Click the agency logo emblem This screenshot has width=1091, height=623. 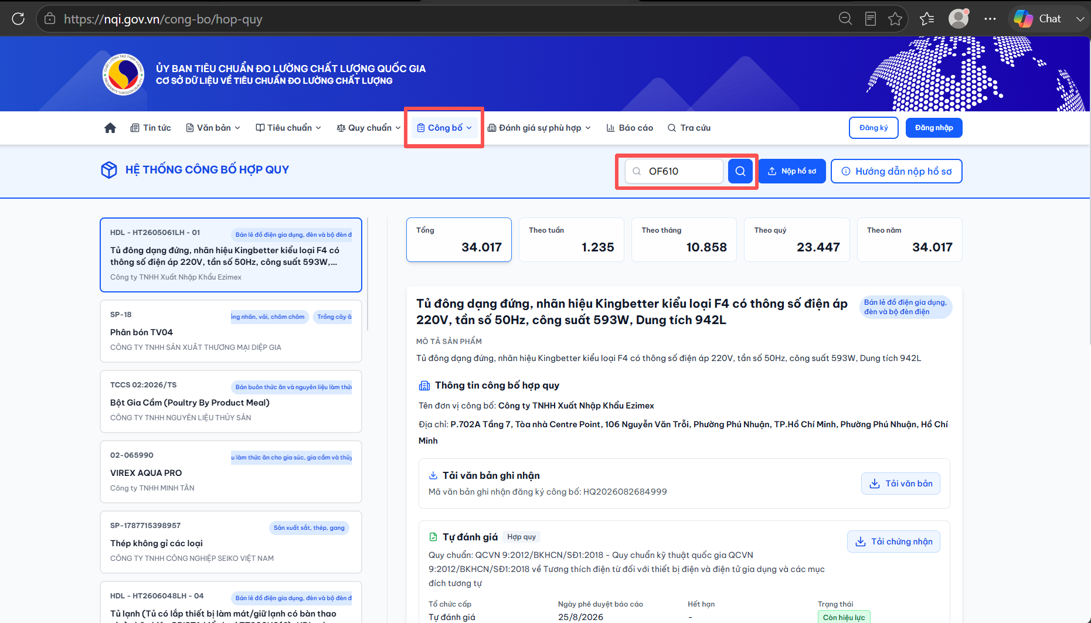pyautogui.click(x=123, y=74)
